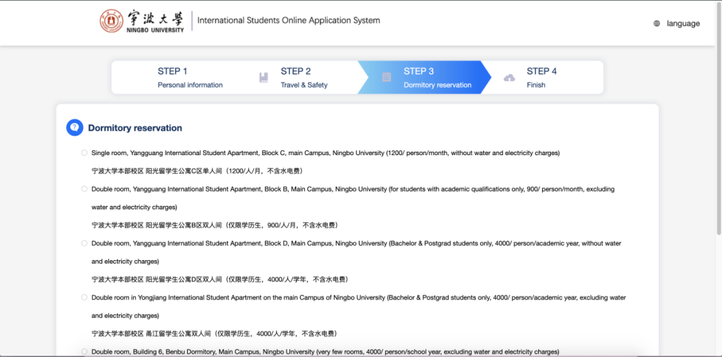This screenshot has height=357, width=722.
Task: Click the blue question mark help icon
Action: 74,128
